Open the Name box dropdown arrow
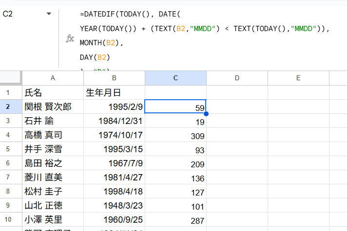Viewport: 347px width, 231px height. tap(48, 14)
